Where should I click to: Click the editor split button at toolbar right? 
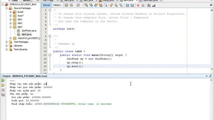pyautogui.click(x=211, y=5)
